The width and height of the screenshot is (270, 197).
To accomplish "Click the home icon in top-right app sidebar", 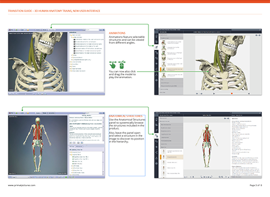I will point(157,36).
